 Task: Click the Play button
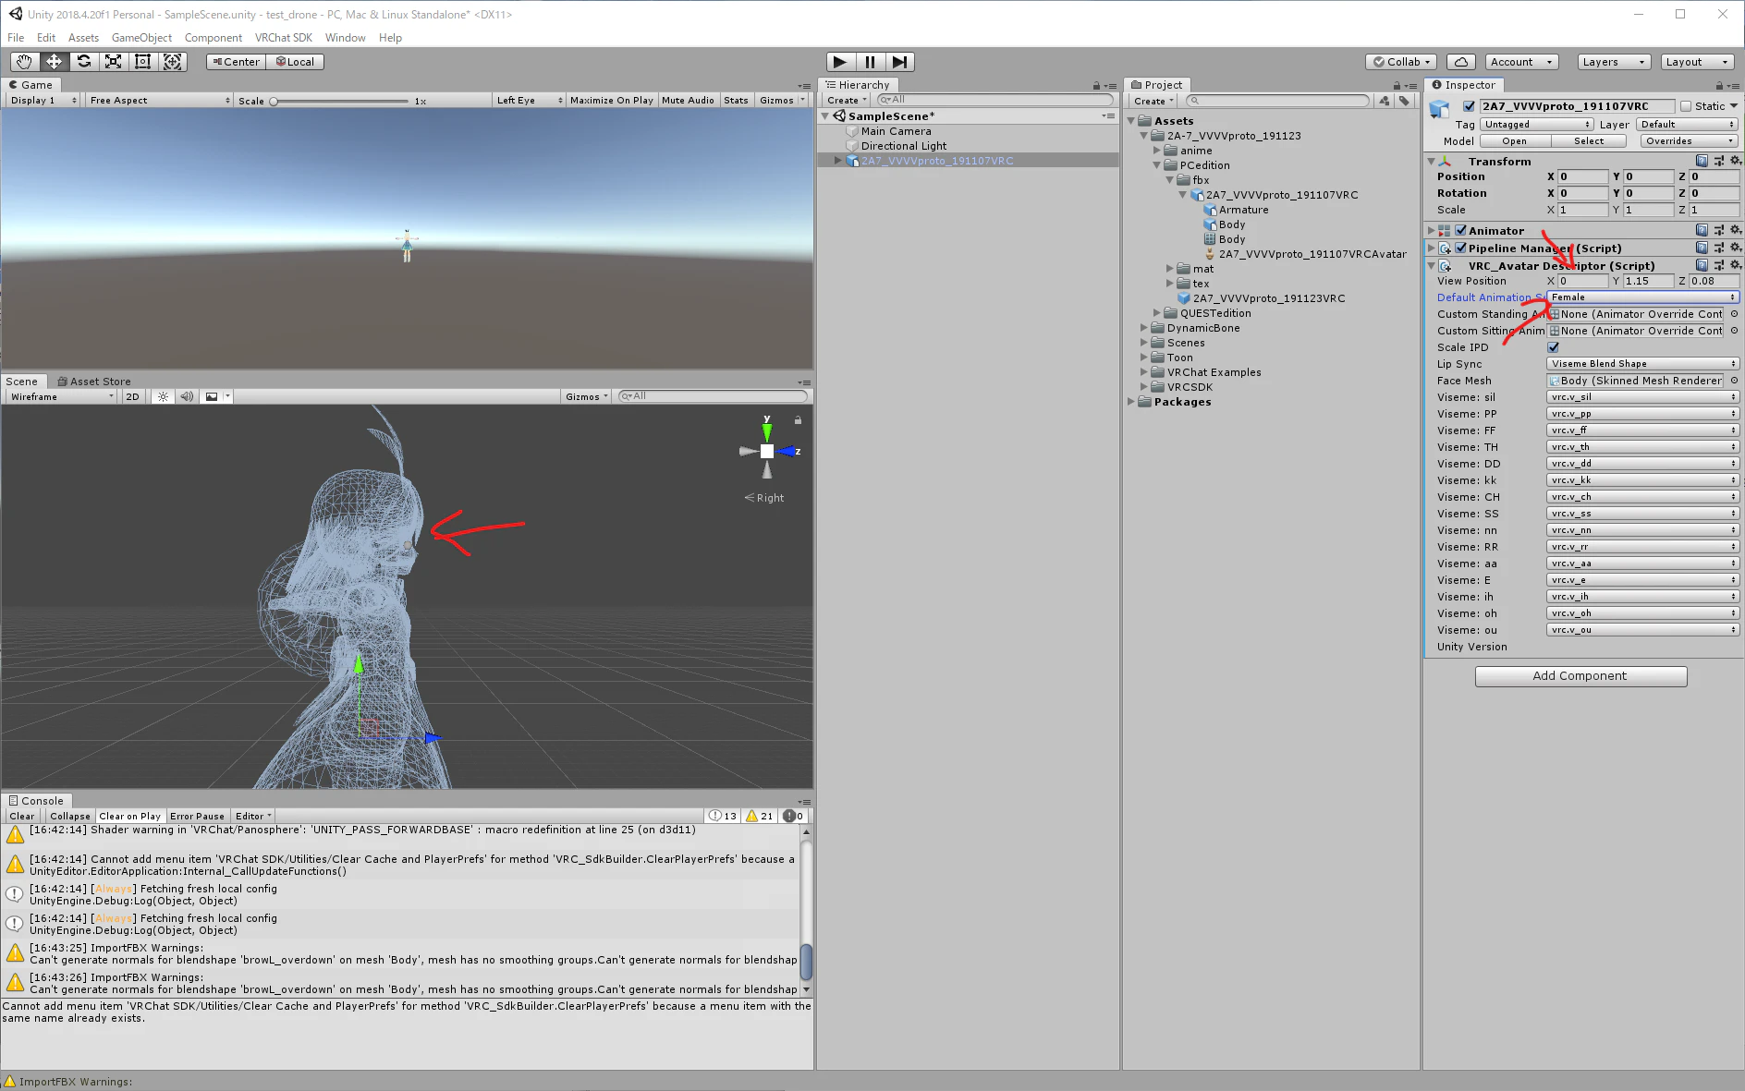pos(840,62)
